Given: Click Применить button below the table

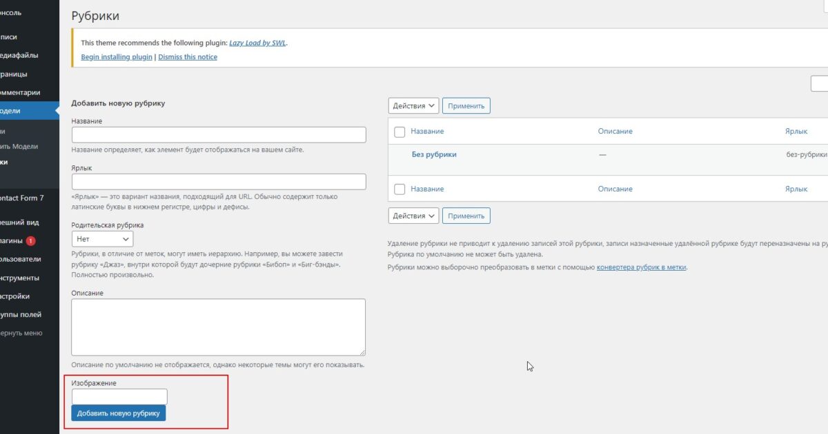Looking at the screenshot, I should coord(466,216).
